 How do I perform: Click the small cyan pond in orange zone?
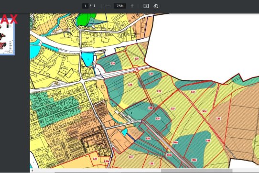pyautogui.click(x=125, y=132)
